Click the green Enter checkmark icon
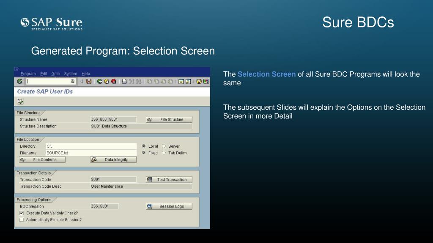The image size is (433, 243). pyautogui.click(x=19, y=81)
